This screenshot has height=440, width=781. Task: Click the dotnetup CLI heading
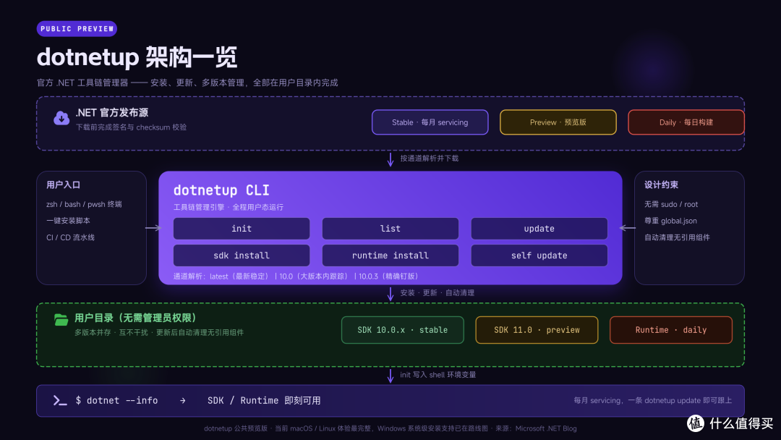pyautogui.click(x=221, y=190)
